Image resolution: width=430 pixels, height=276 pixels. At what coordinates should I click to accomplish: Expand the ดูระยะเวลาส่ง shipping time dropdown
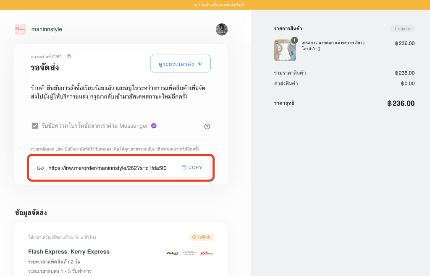tap(181, 64)
